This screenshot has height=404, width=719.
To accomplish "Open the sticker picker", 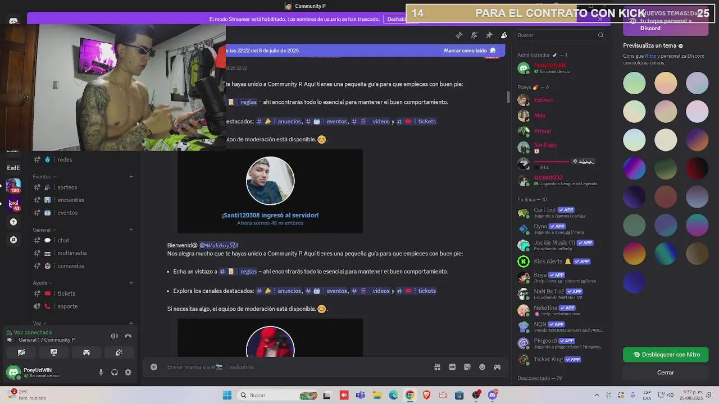I will pos(467,367).
